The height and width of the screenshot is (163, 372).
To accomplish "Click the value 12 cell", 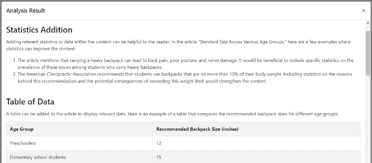I will (257, 143).
